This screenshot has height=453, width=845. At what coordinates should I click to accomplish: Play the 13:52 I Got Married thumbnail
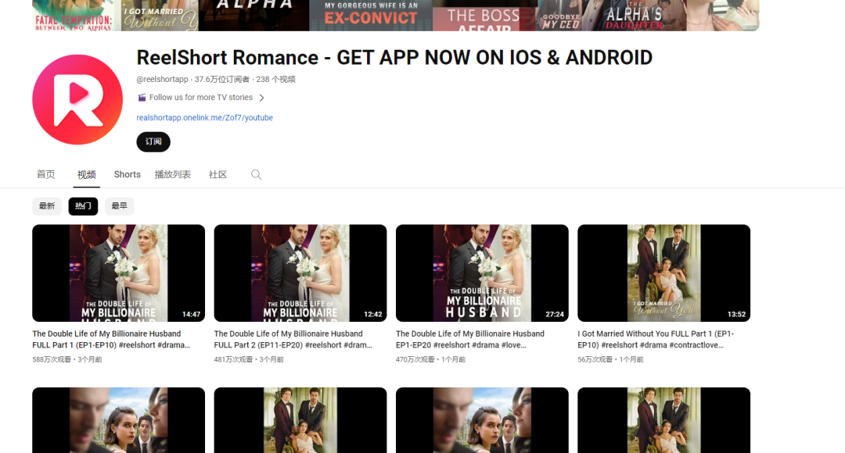tap(664, 273)
